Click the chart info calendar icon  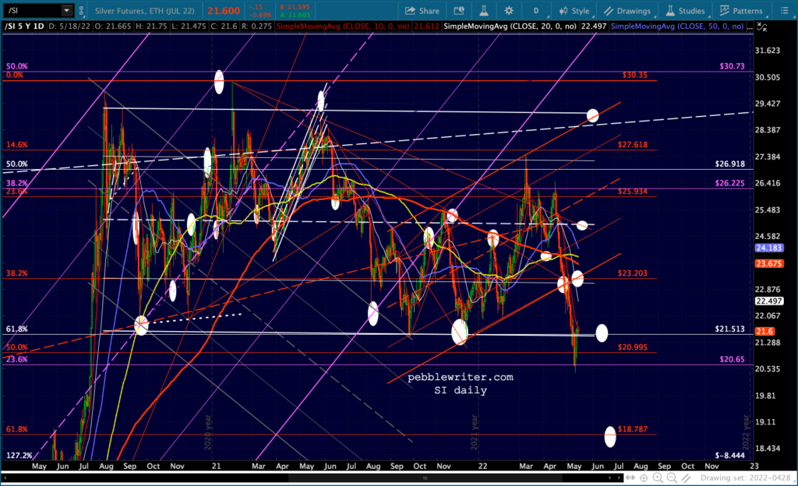pyautogui.click(x=458, y=11)
